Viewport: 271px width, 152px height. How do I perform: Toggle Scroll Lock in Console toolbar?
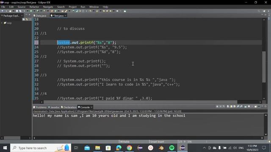(231, 106)
